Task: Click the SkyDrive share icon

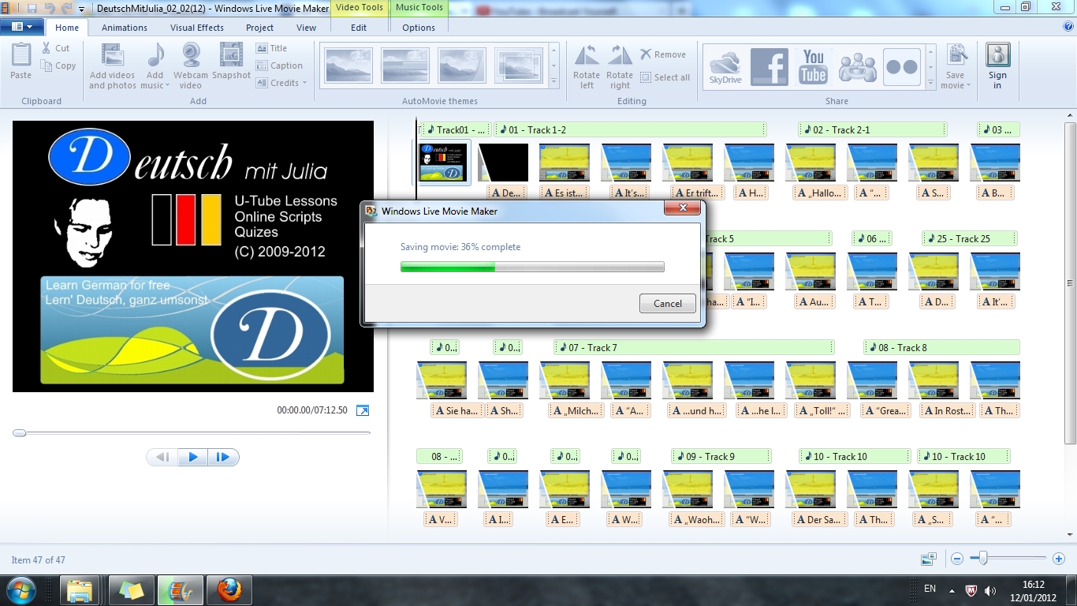Action: pos(725,67)
